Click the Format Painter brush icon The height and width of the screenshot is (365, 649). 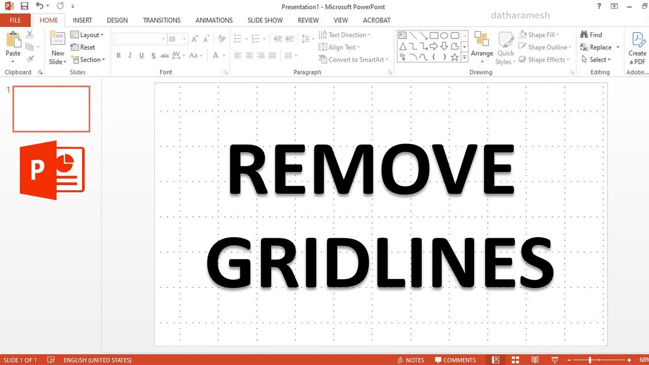pyautogui.click(x=29, y=59)
